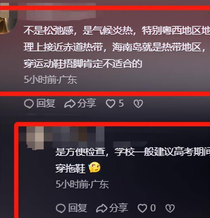Click the reply text starting 是方便检查

tap(133, 160)
